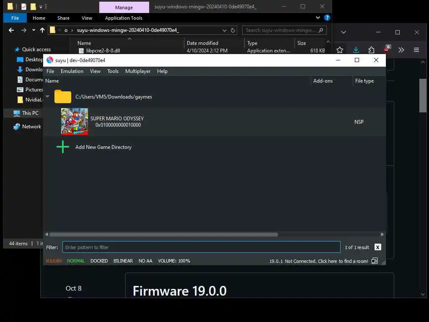429x322 pixels.
Task: Open the Emulation menu in suyu
Action: tap(72, 71)
